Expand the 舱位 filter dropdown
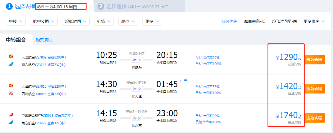This screenshot has width=333, height=133. 128,21
